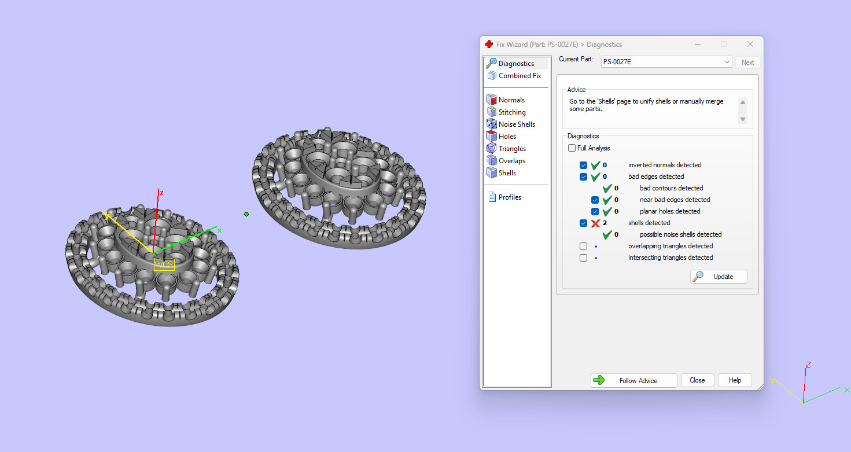Open the Diagnostics page
This screenshot has width=851, height=452.
pyautogui.click(x=516, y=63)
